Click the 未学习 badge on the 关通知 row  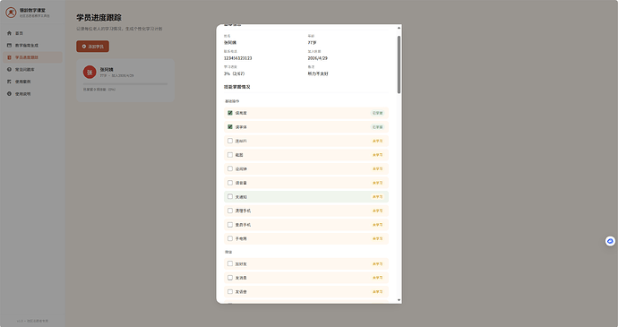pos(378,196)
